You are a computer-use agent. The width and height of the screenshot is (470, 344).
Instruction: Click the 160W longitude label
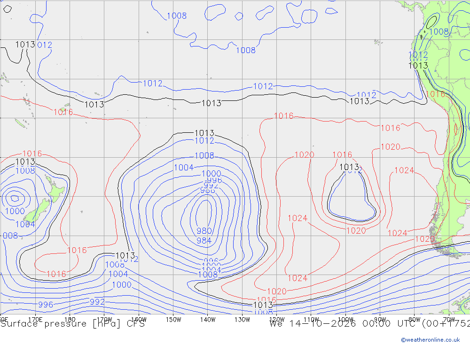click(139, 320)
